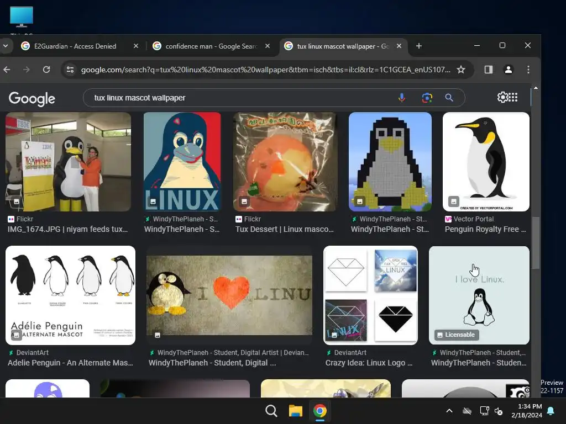Click the Google logo
Image resolution: width=566 pixels, height=424 pixels.
[32, 98]
